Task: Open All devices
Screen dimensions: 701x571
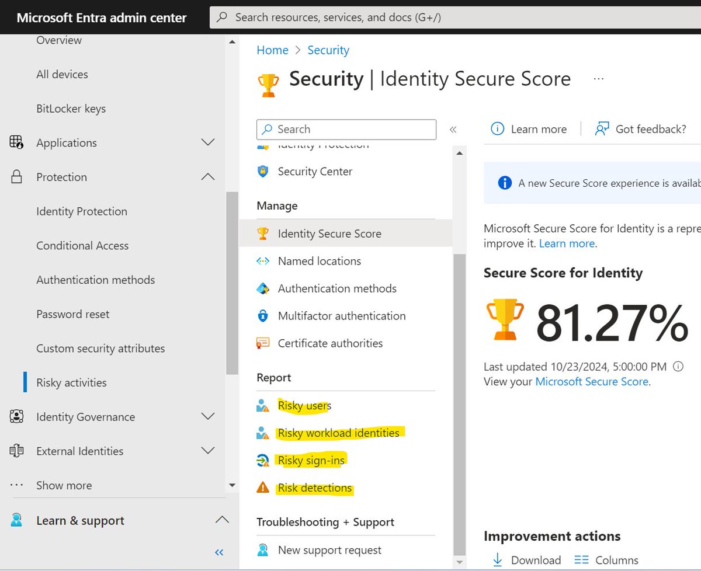Action: pos(62,74)
